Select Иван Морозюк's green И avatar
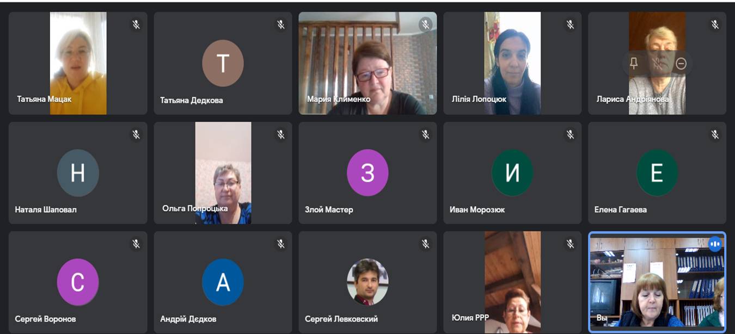Viewport: 735px width, 334px height. pos(512,173)
